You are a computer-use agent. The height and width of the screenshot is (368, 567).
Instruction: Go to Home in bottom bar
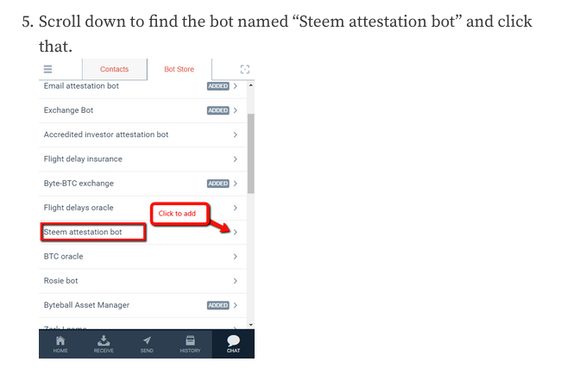[60, 344]
